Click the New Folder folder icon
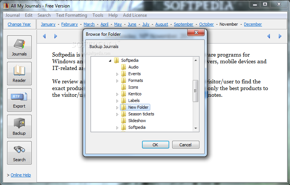Screen dimensions: 290x185 tap(123, 107)
